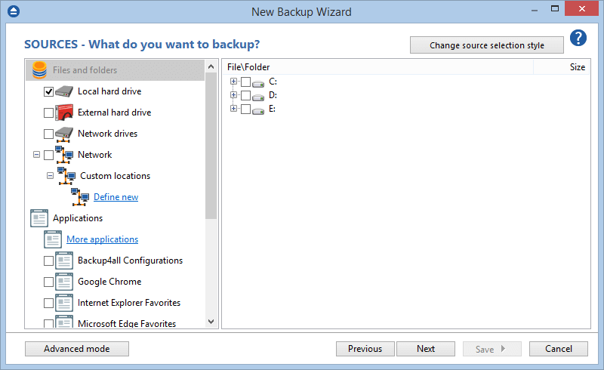Screen dimensions: 604x370
Task: Minimize the New Backup Wizard window
Action: 535,10
